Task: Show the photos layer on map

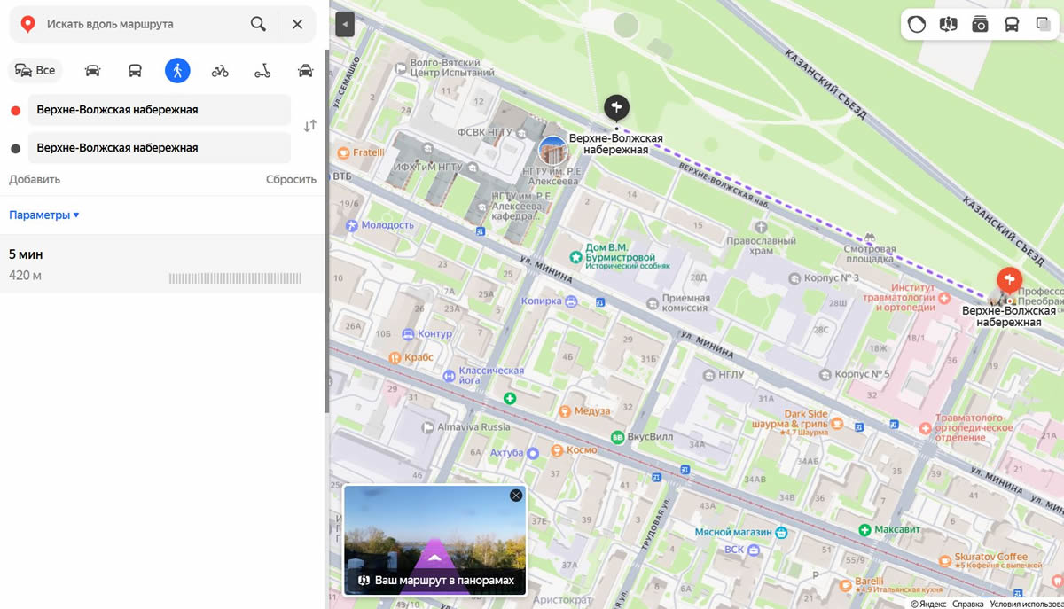Action: (980, 24)
